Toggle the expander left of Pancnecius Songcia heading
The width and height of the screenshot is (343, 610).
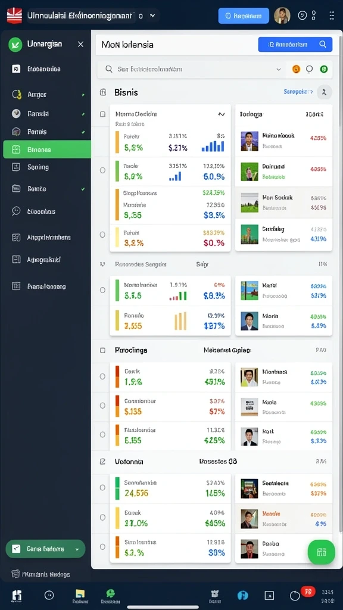[102, 264]
